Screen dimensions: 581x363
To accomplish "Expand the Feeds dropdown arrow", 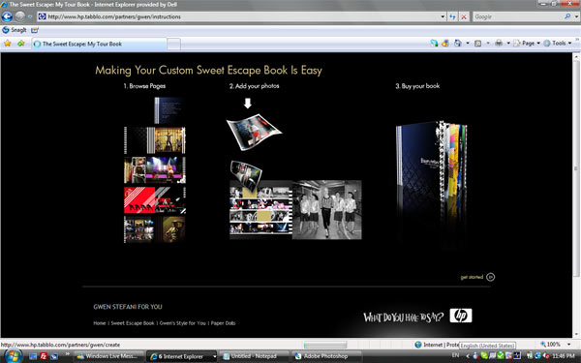I will tap(488, 44).
